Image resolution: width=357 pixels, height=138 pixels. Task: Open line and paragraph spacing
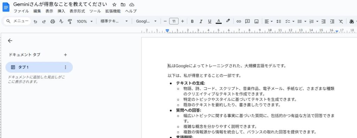point(279,21)
